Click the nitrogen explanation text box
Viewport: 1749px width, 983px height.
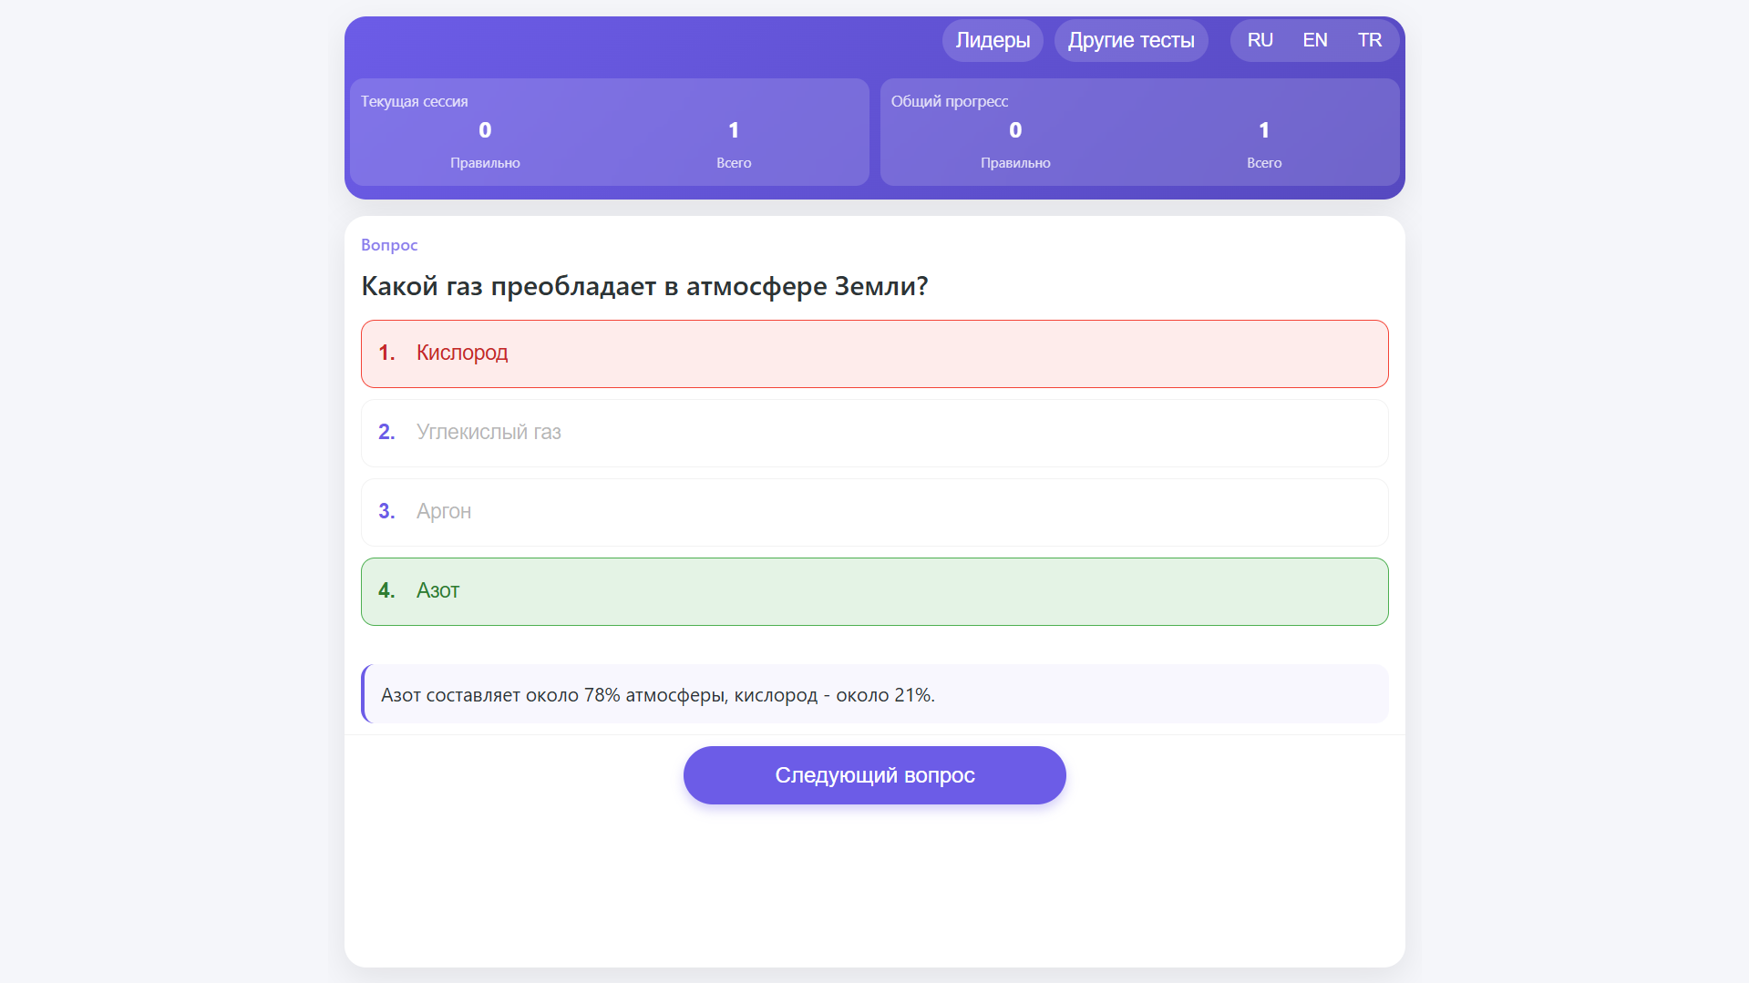pos(873,693)
